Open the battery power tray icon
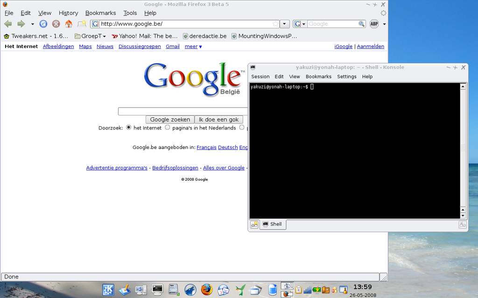This screenshot has width=478, height=298. click(316, 290)
